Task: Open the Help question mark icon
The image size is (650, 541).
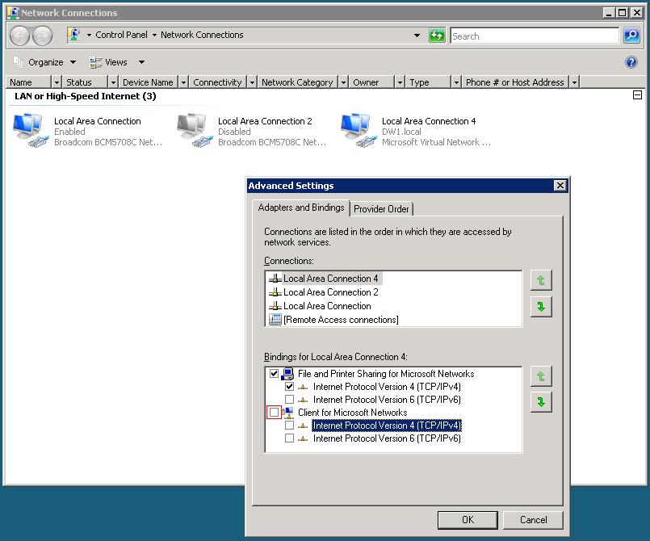Action: coord(631,63)
